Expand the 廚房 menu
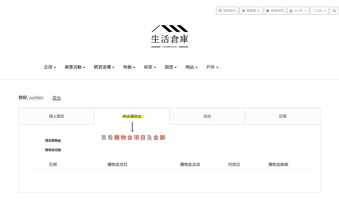339x214 pixels. coord(171,67)
